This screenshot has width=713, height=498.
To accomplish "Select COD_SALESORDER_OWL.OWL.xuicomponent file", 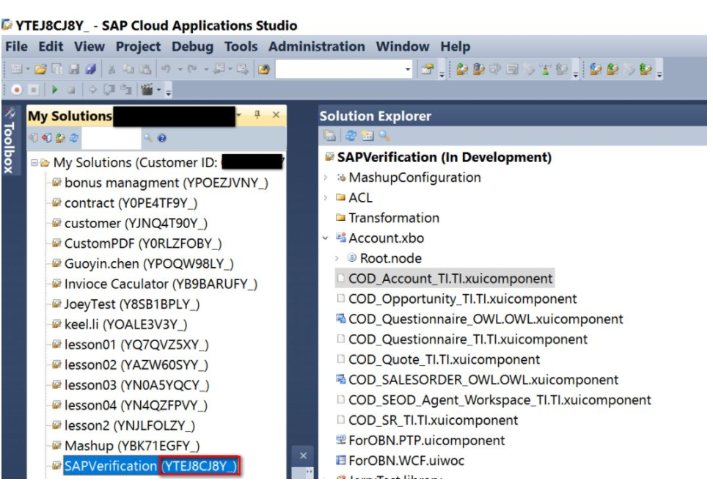I will pyautogui.click(x=483, y=380).
